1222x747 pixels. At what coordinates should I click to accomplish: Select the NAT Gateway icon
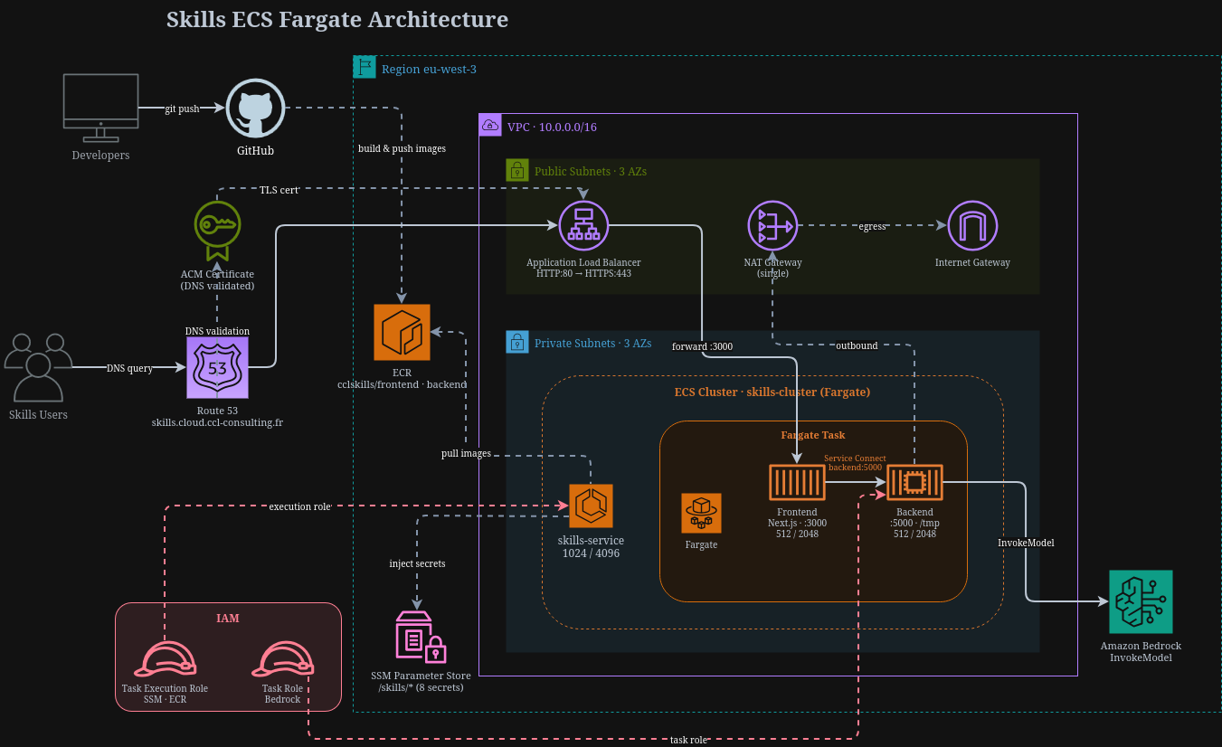pos(772,226)
